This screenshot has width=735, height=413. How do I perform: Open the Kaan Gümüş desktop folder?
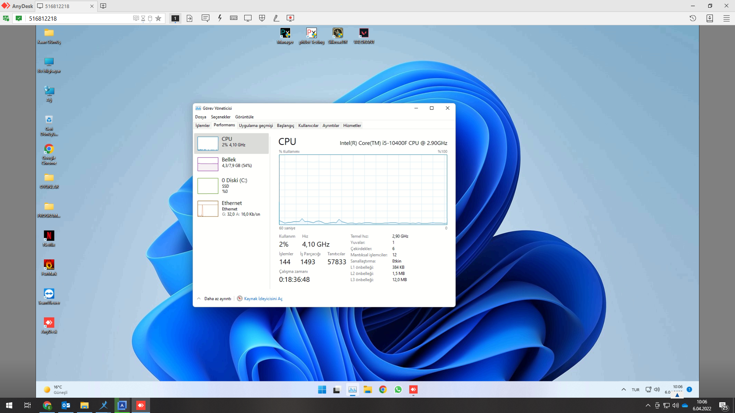[x=49, y=36]
